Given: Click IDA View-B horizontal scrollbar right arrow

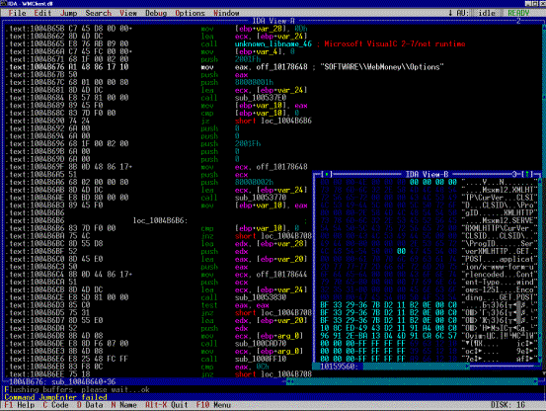Looking at the screenshot, I should (x=468, y=367).
